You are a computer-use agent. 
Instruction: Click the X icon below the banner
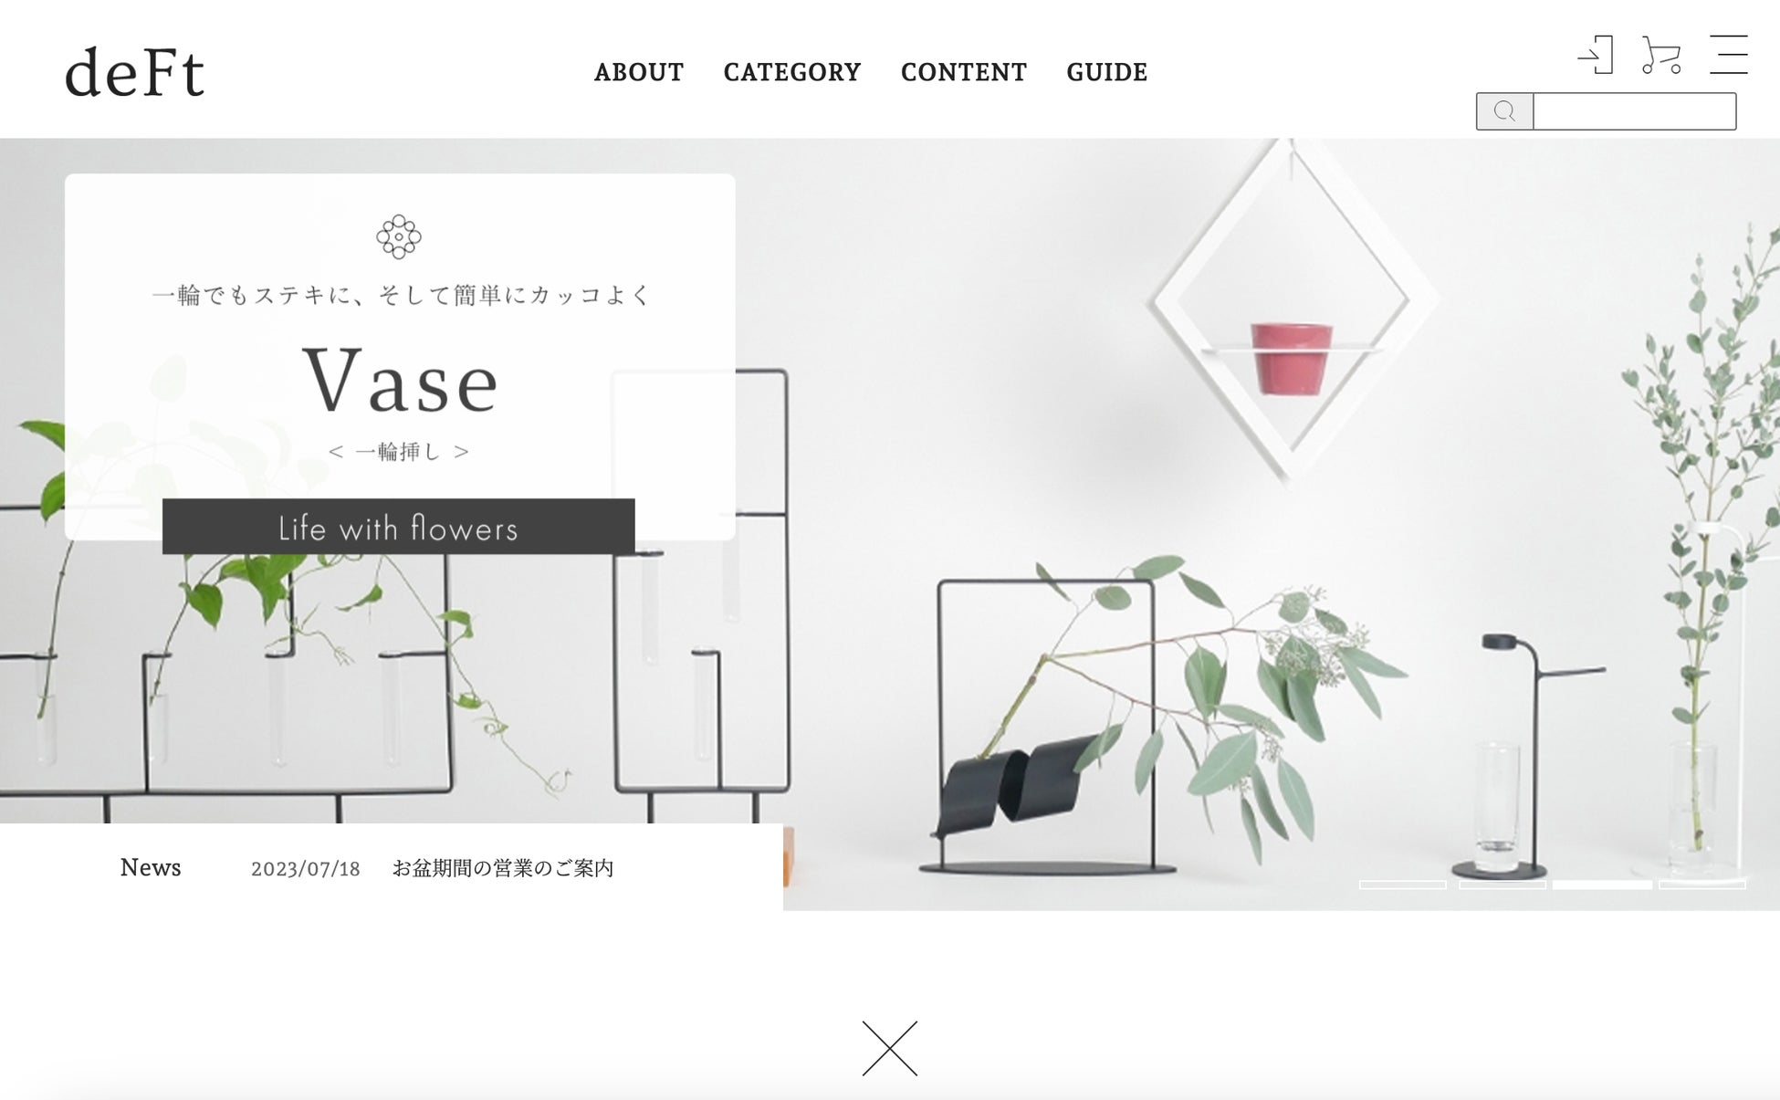[890, 1048]
